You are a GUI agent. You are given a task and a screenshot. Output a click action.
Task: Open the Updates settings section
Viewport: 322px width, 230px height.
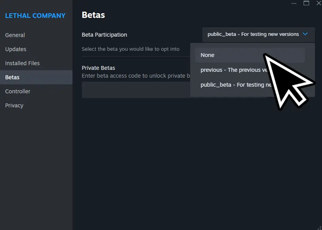tap(15, 49)
